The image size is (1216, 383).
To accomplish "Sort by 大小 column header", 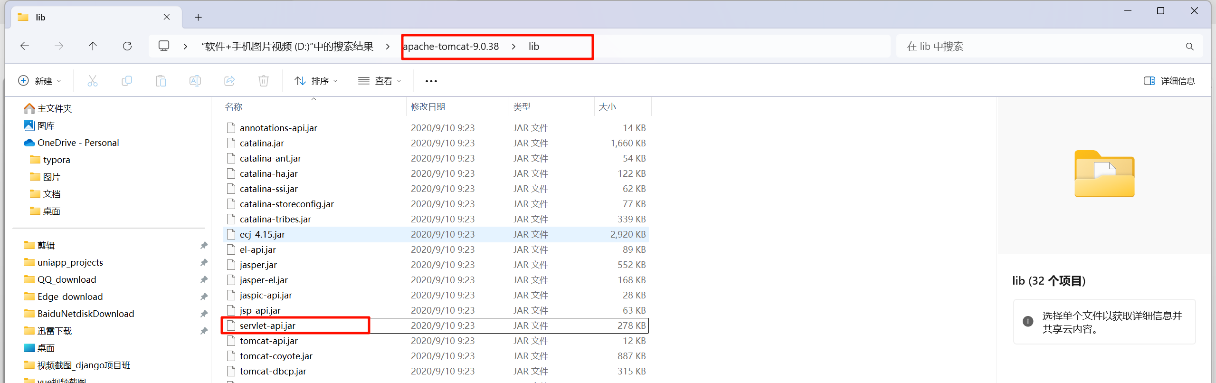I will (x=608, y=107).
